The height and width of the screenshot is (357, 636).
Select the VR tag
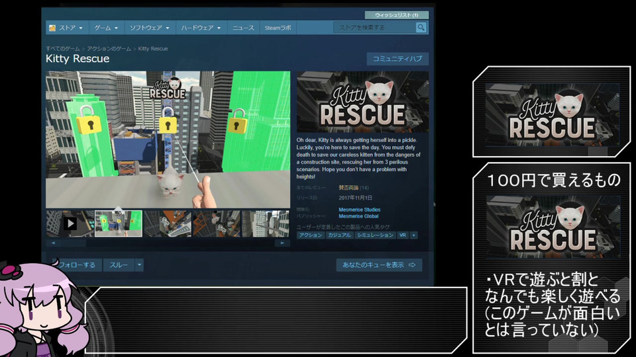click(402, 235)
